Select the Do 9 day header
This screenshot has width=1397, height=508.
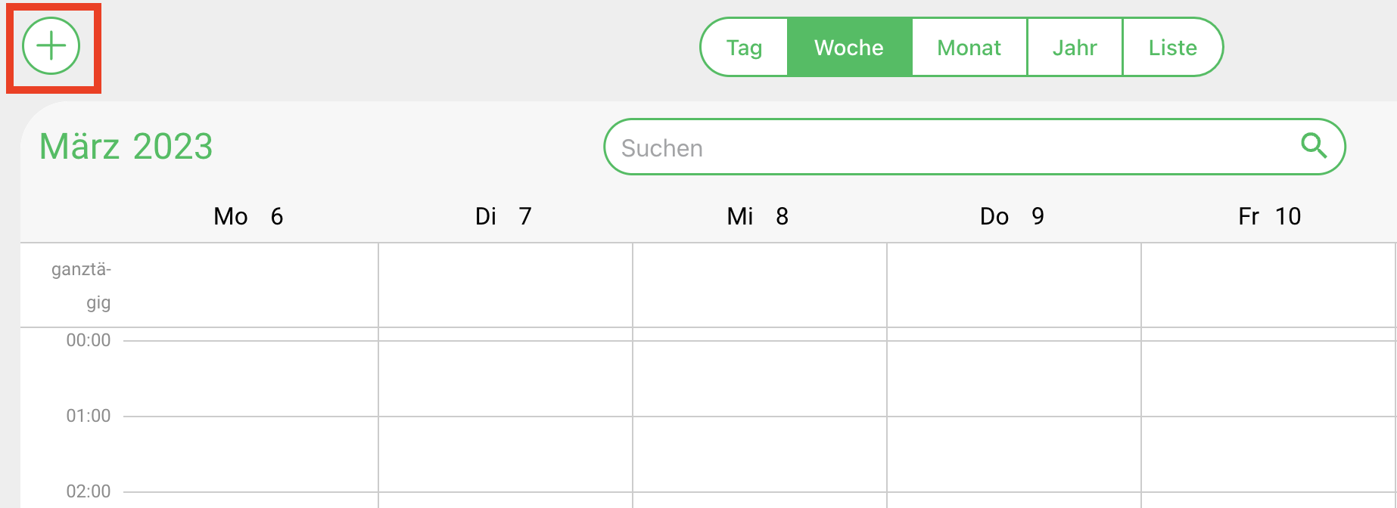(1012, 217)
